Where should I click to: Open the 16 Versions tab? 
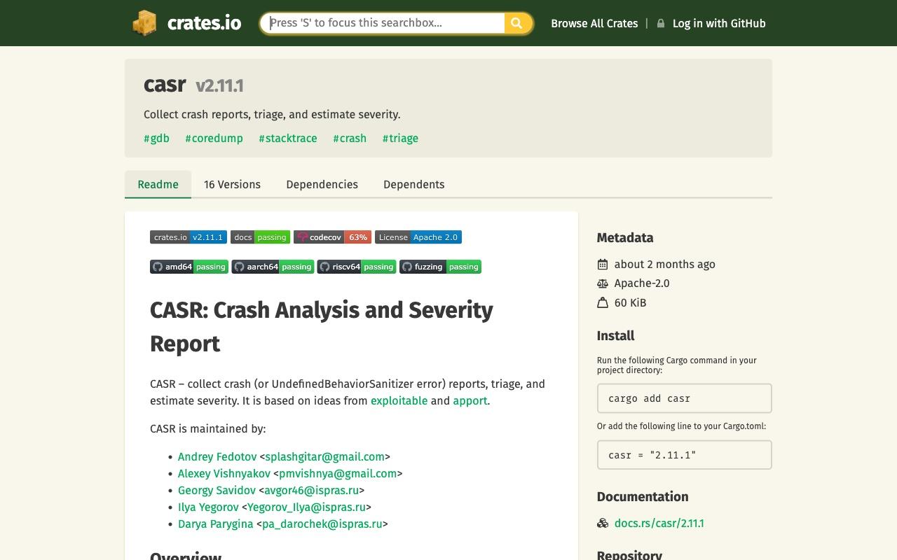click(x=232, y=184)
